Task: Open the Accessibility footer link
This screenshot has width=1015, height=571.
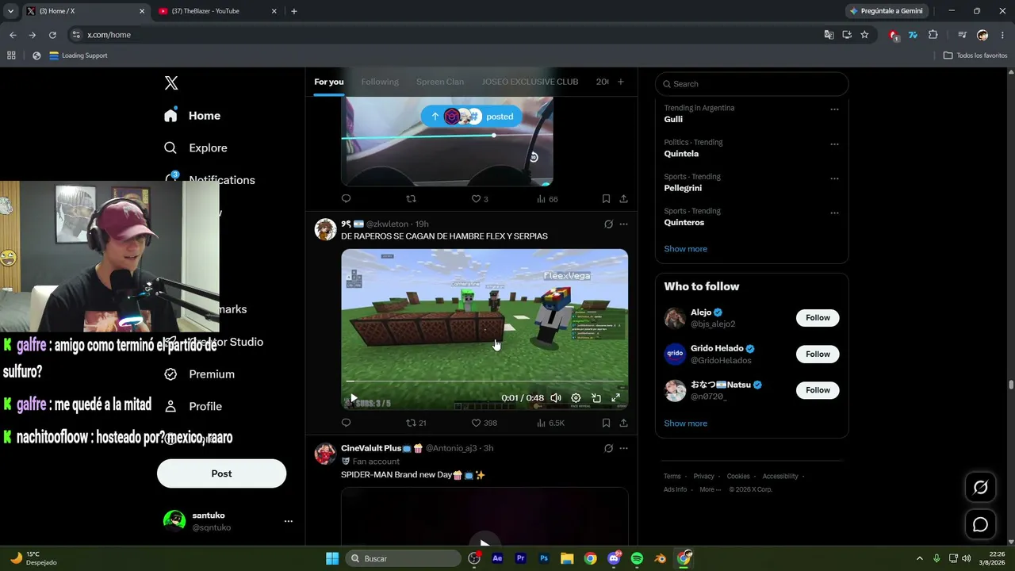Action: pyautogui.click(x=780, y=477)
